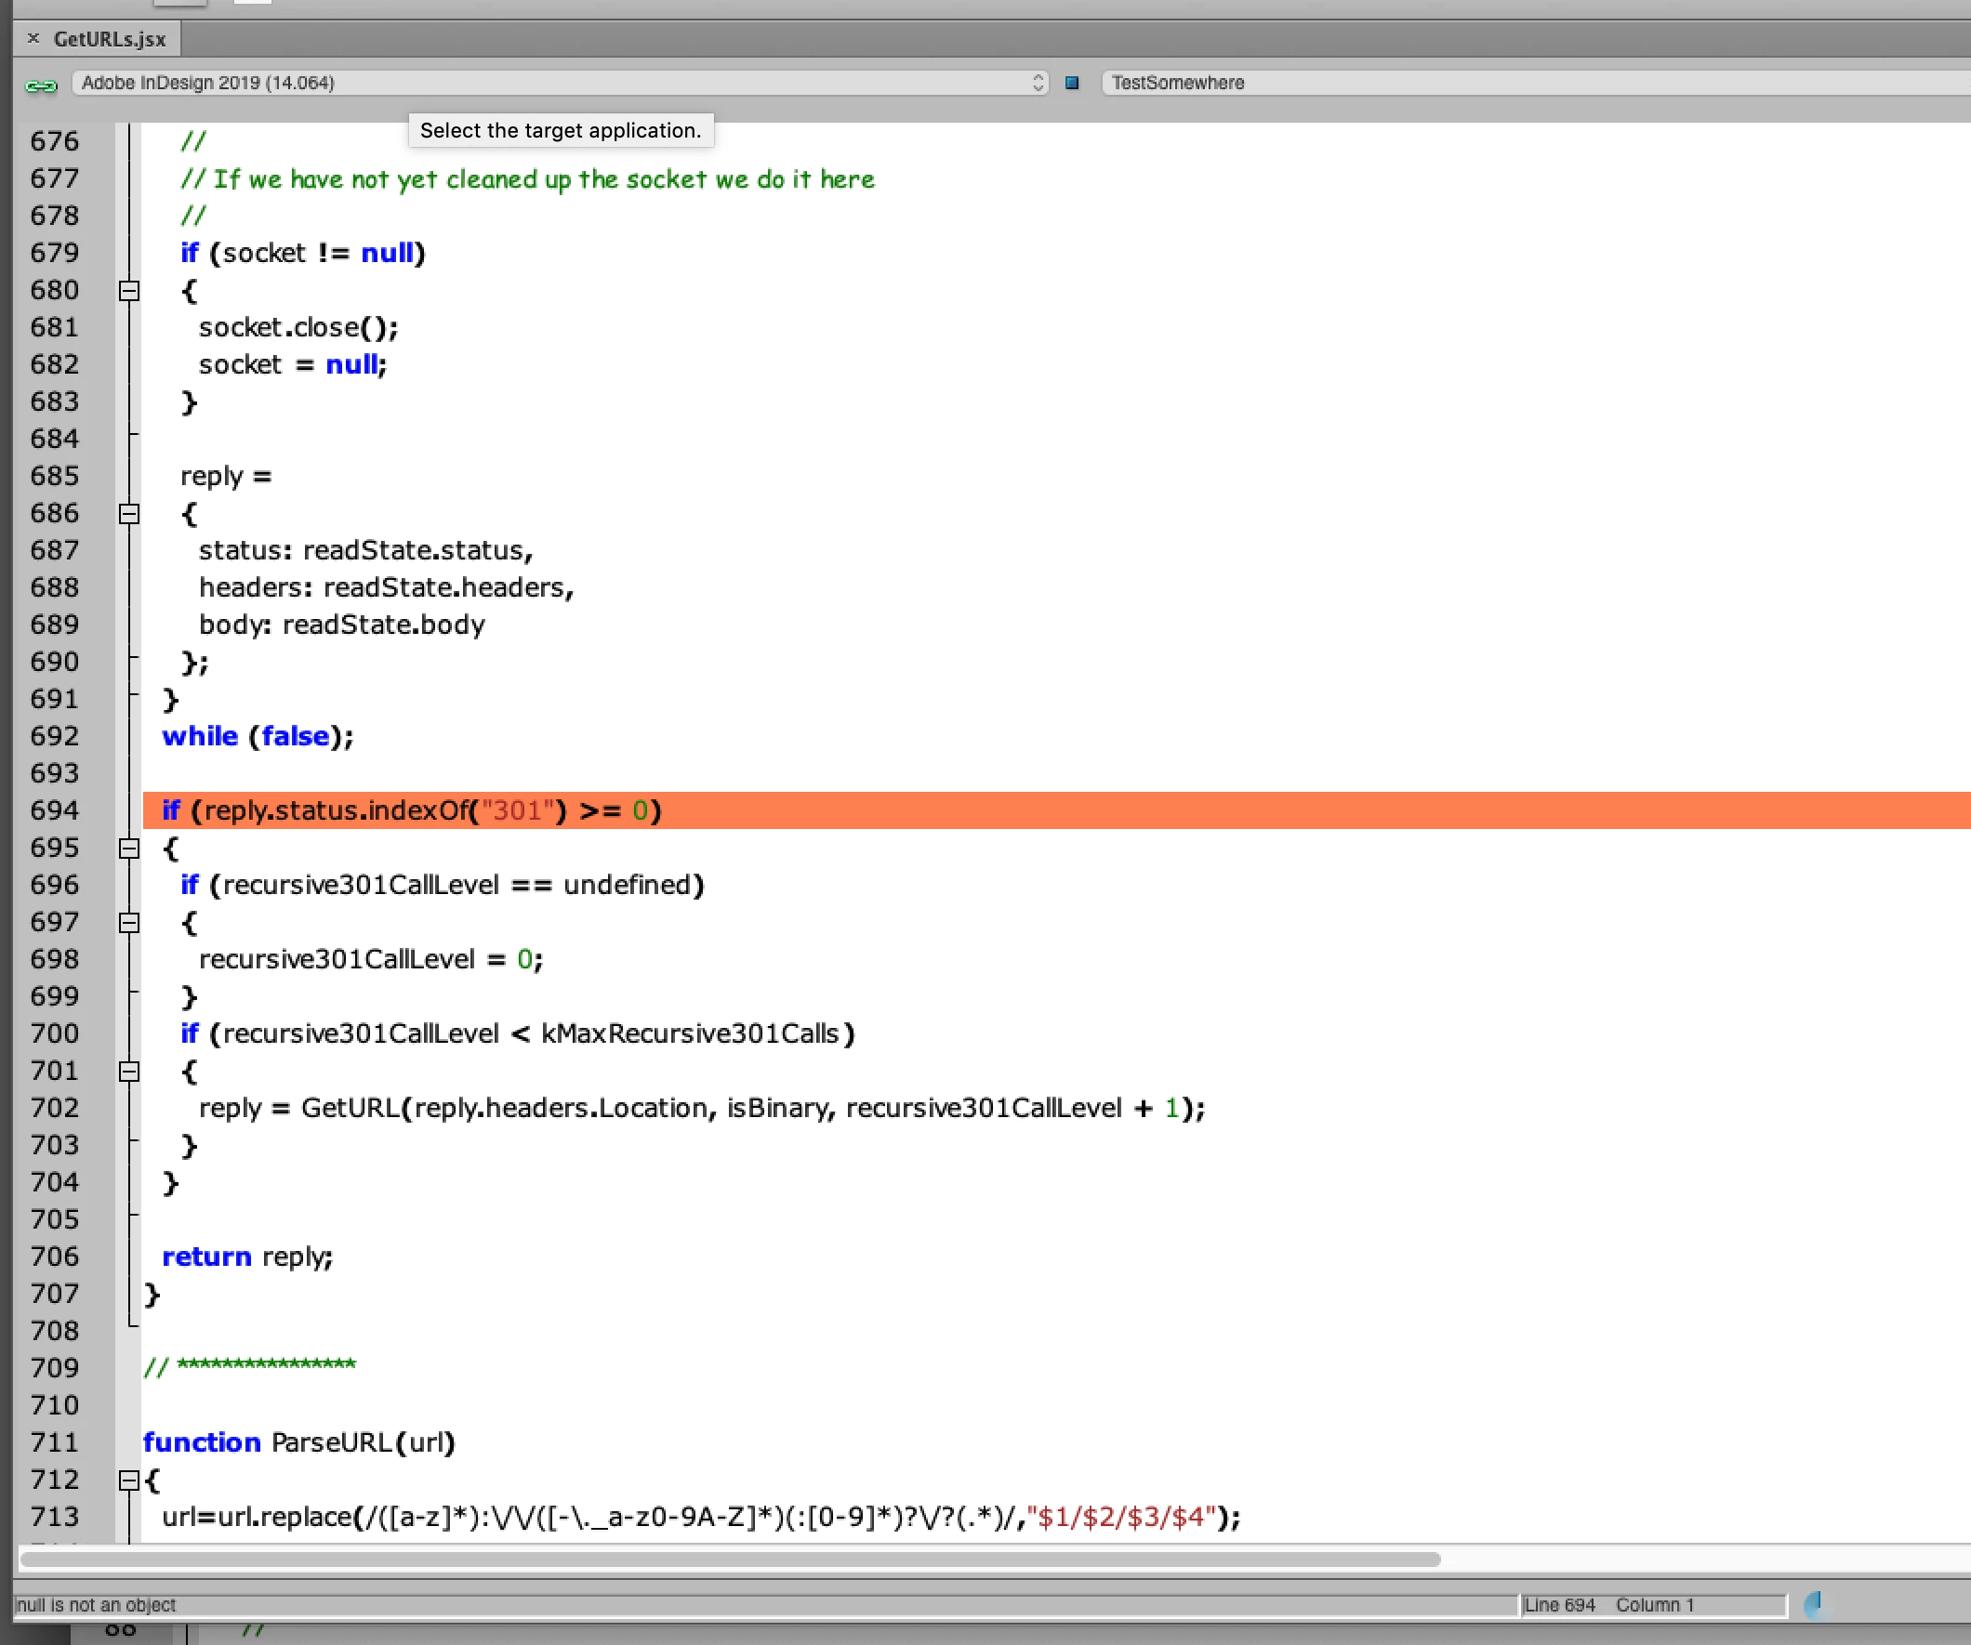Select the GetURLs.jsx document tab
Viewport: 1971px width, 1645px height.
(x=109, y=39)
